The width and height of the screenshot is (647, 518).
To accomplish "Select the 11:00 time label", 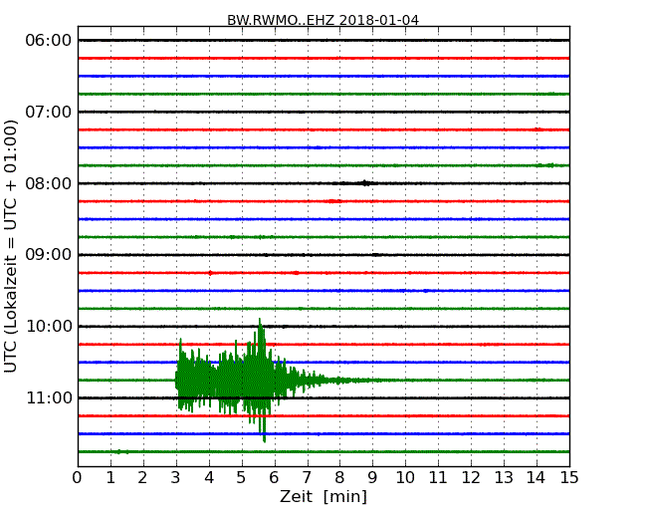I will tap(49, 397).
